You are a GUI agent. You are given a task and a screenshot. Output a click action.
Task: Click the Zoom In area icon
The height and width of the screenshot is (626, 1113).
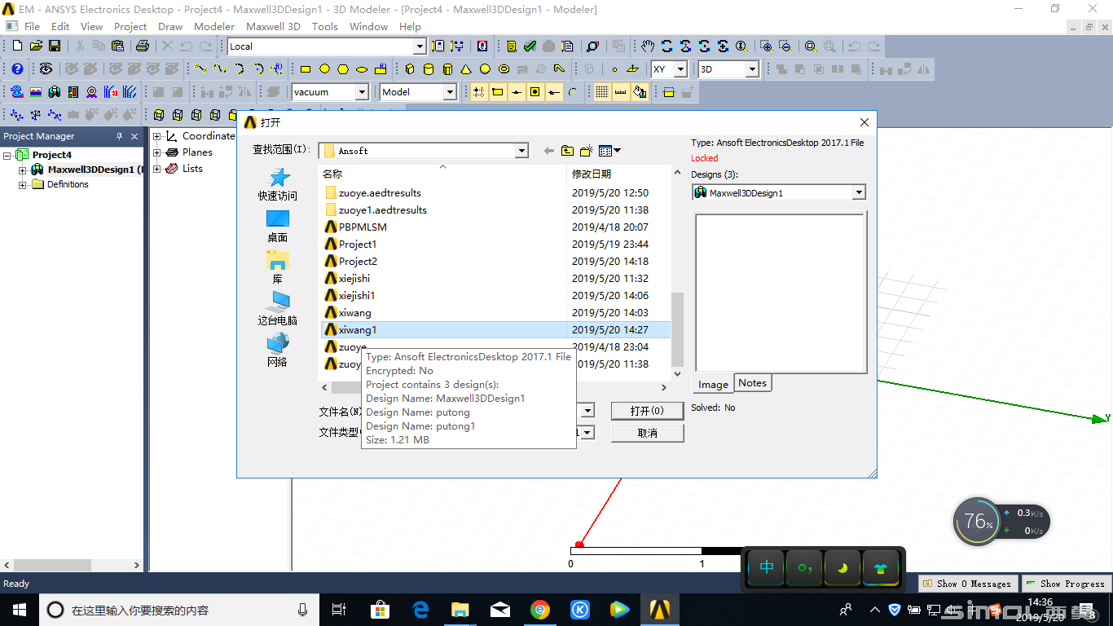[766, 46]
